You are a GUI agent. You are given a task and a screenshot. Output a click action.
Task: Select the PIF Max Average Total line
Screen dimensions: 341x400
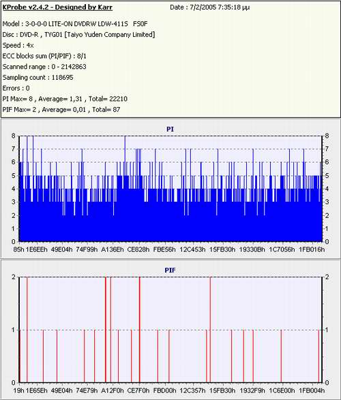click(x=61, y=110)
